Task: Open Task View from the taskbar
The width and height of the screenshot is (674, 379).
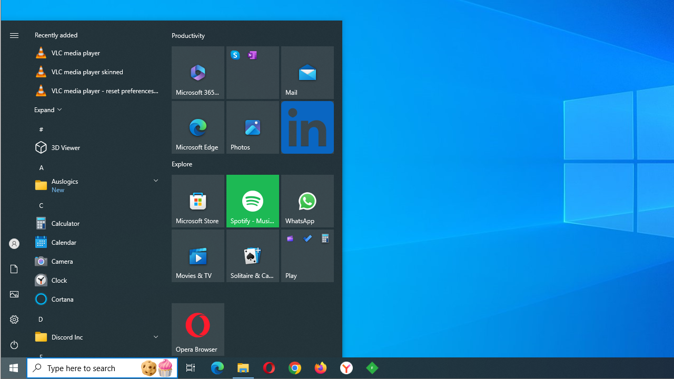Action: pos(191,368)
